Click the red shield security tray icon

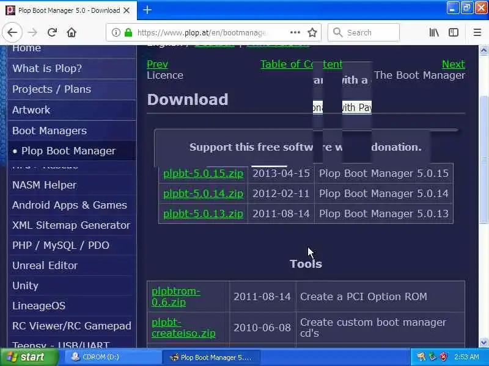coord(444,357)
